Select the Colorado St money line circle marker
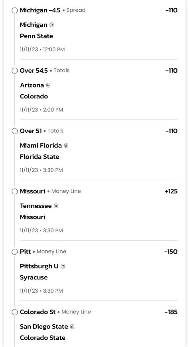The height and width of the screenshot is (347, 189). coord(15,312)
